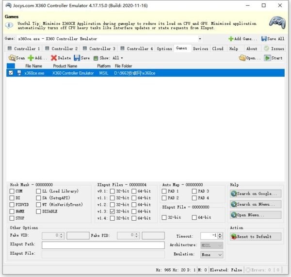This screenshot has height=277, width=291.
Task: Uncheck v1.3 32-bit XInput file
Action: [x=113, y=212]
